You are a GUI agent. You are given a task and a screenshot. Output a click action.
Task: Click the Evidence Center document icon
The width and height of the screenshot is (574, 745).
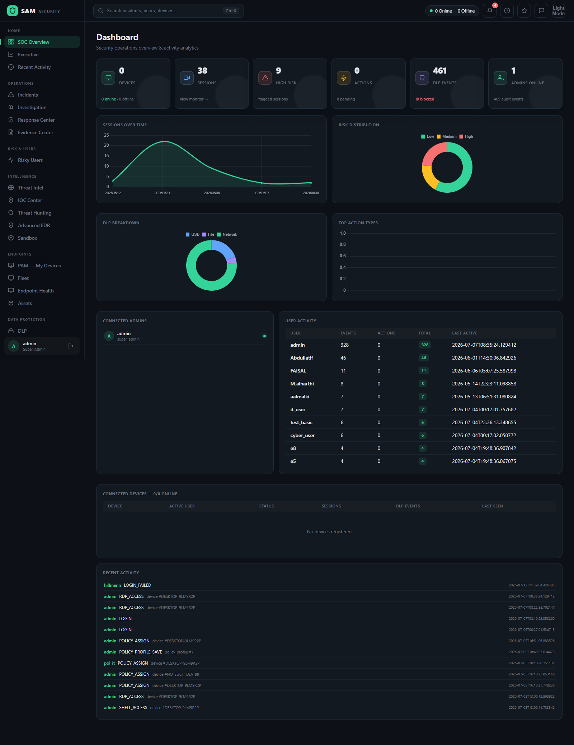click(x=11, y=132)
